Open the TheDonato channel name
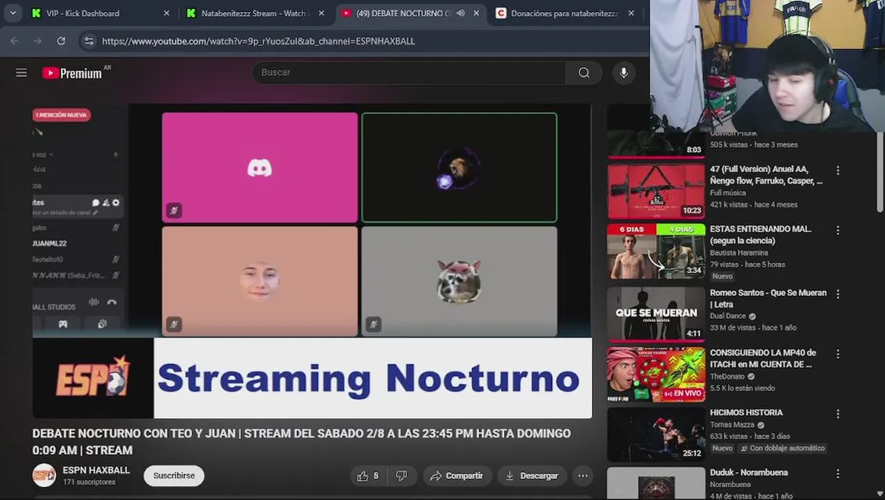 (727, 376)
